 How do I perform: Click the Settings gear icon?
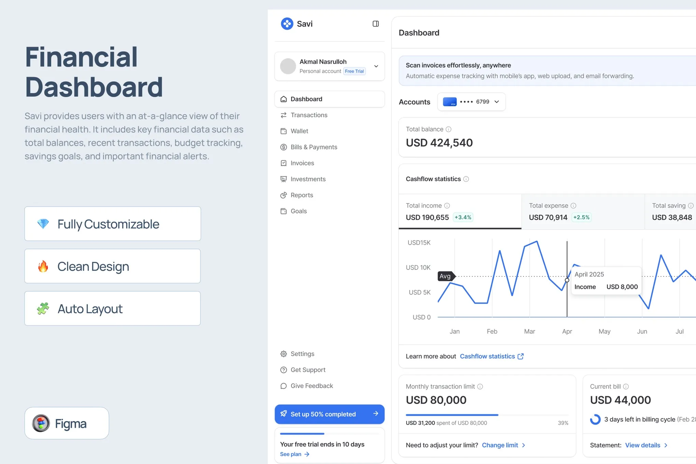pos(283,354)
